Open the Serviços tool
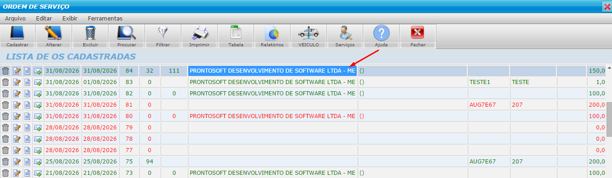The width and height of the screenshot is (612, 178). [x=345, y=36]
